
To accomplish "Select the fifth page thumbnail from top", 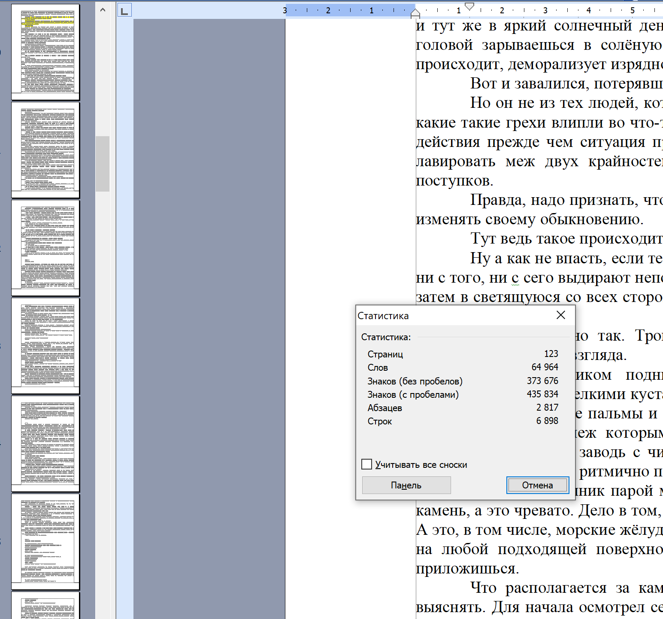I will pyautogui.click(x=46, y=443).
